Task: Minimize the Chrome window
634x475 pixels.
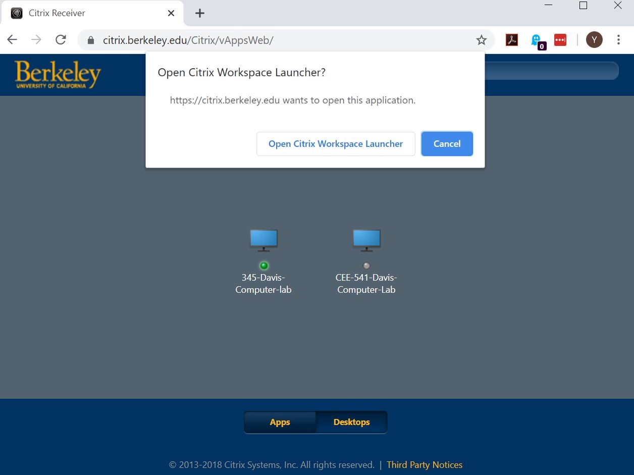Action: [549, 6]
